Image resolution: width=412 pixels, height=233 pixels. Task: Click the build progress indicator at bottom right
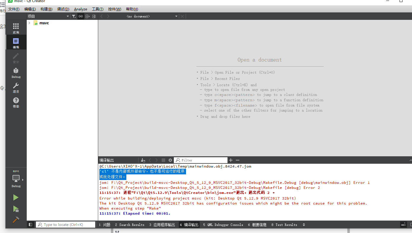[403, 224]
